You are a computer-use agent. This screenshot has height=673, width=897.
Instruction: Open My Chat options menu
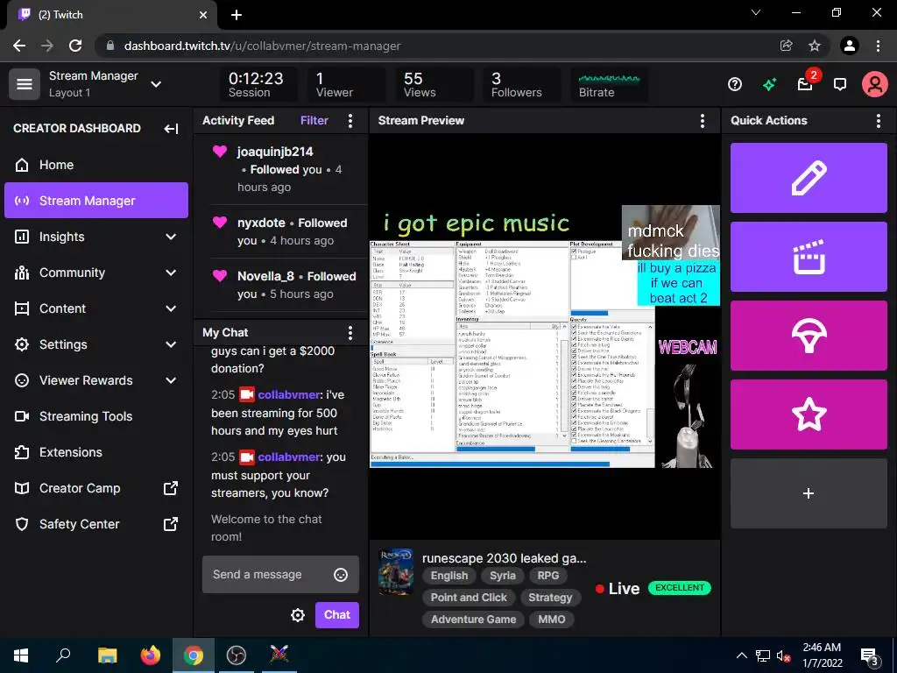(350, 332)
